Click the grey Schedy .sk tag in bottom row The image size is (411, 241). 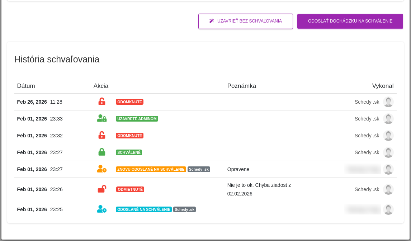coord(185,209)
